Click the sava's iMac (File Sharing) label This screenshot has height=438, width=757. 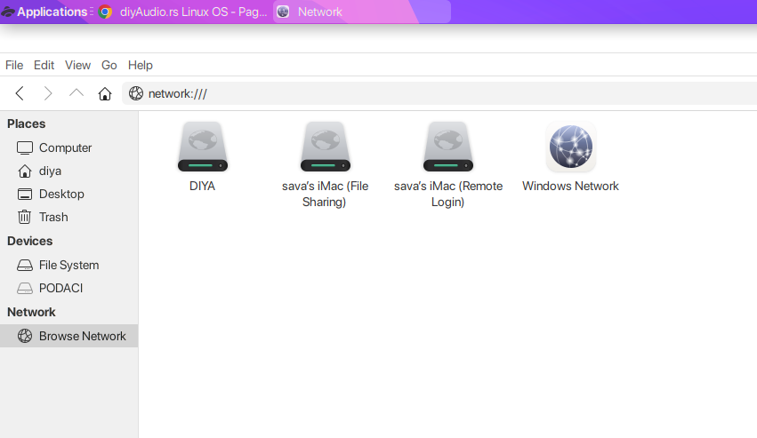[325, 194]
